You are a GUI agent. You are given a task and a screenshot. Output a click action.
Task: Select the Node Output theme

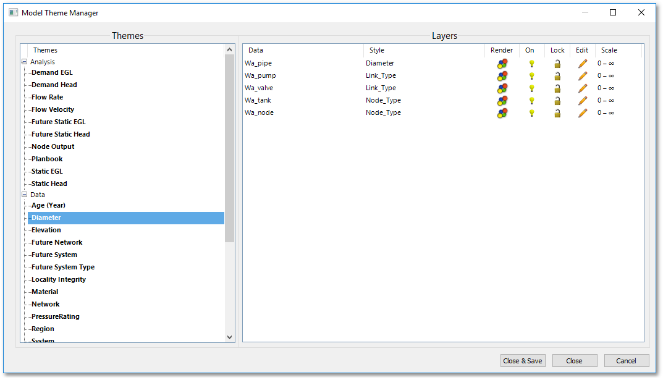click(53, 146)
